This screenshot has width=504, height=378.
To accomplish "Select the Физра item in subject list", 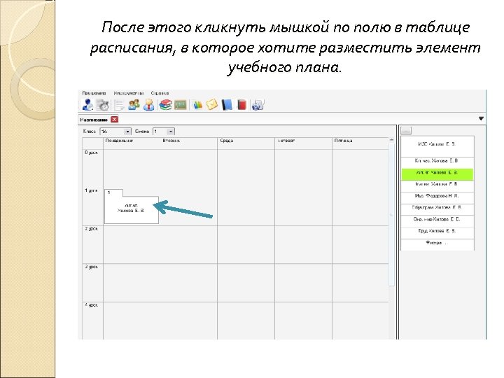I will [437, 244].
